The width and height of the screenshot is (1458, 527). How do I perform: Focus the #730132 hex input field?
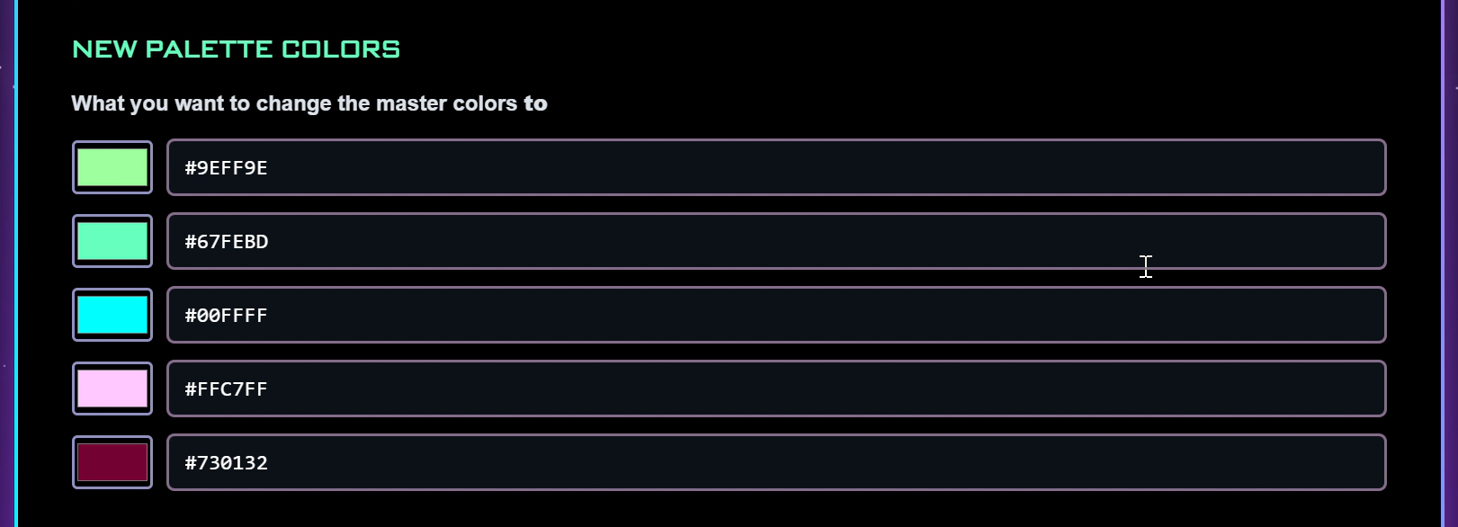coord(775,462)
